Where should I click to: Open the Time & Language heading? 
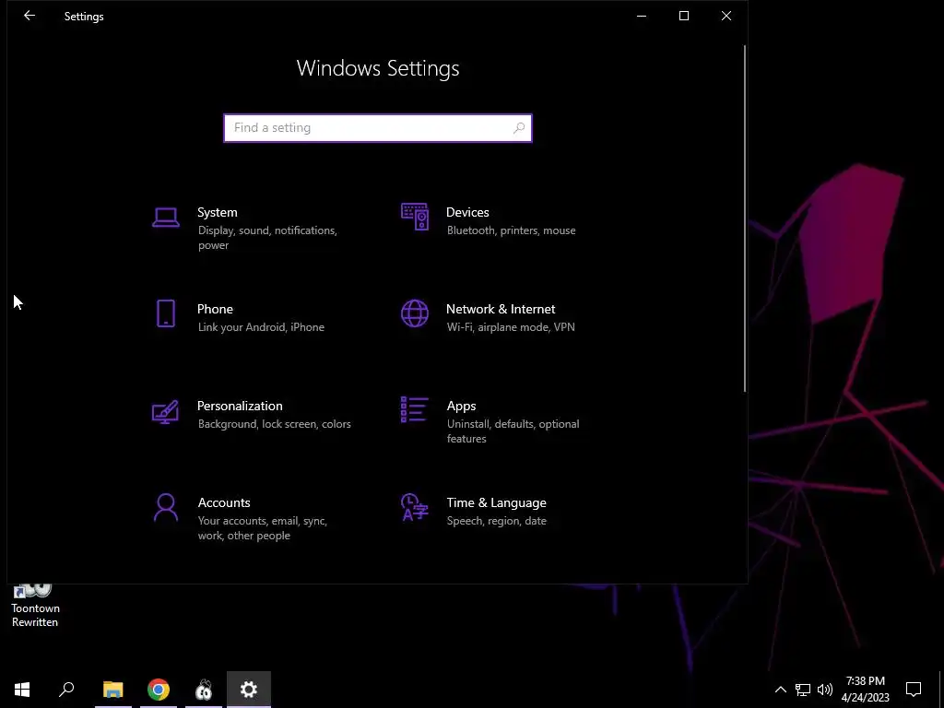click(x=496, y=502)
